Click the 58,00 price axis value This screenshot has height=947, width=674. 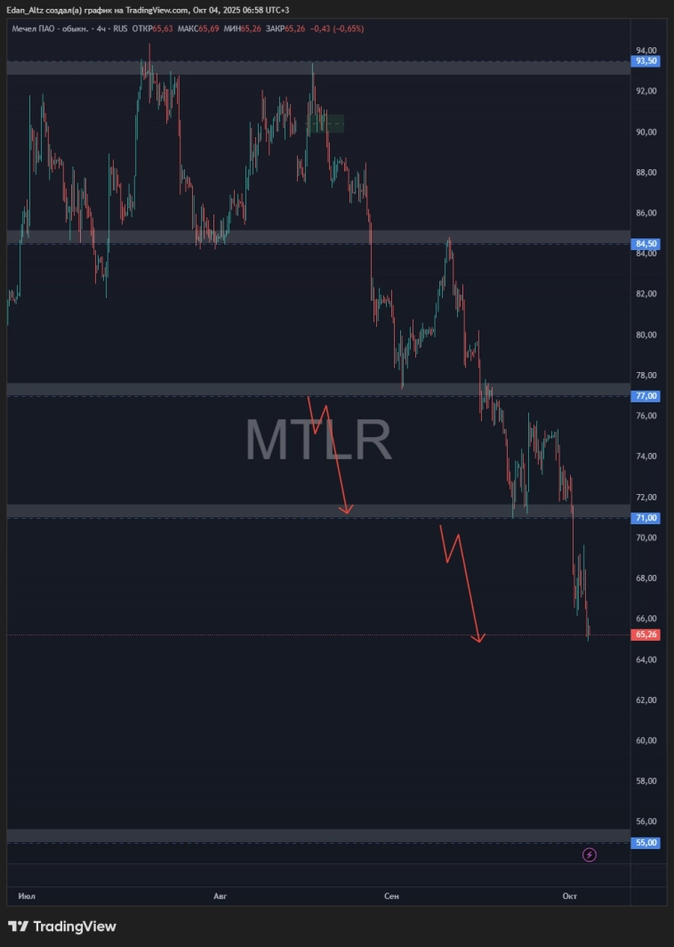click(x=646, y=781)
